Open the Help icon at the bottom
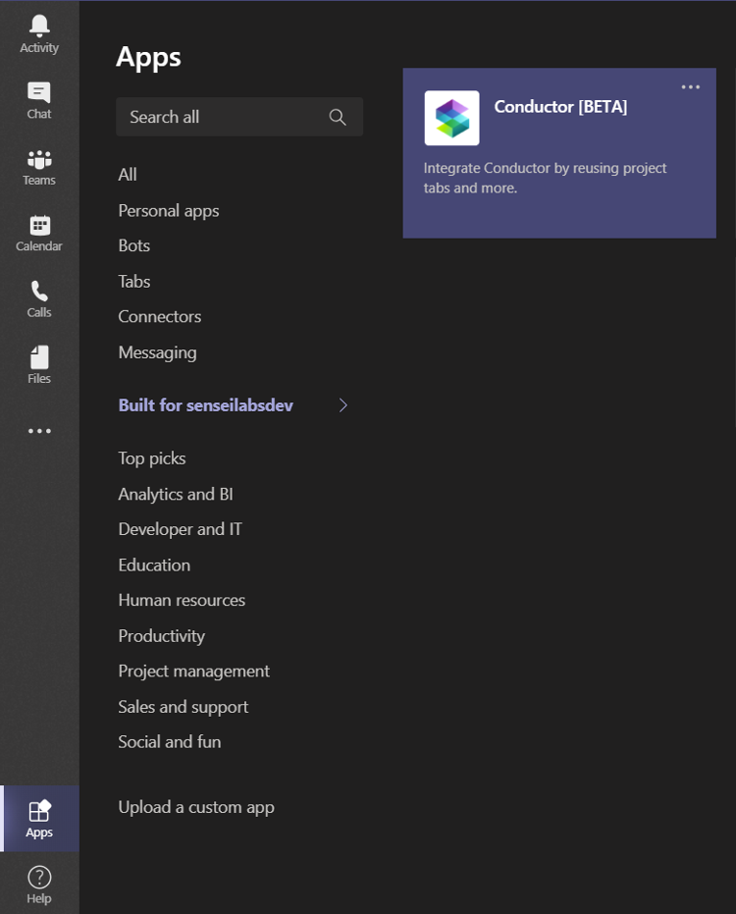 38,876
